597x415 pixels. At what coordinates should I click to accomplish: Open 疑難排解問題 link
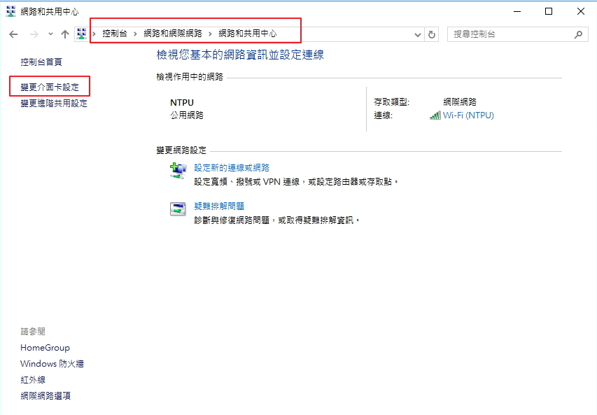pos(219,206)
